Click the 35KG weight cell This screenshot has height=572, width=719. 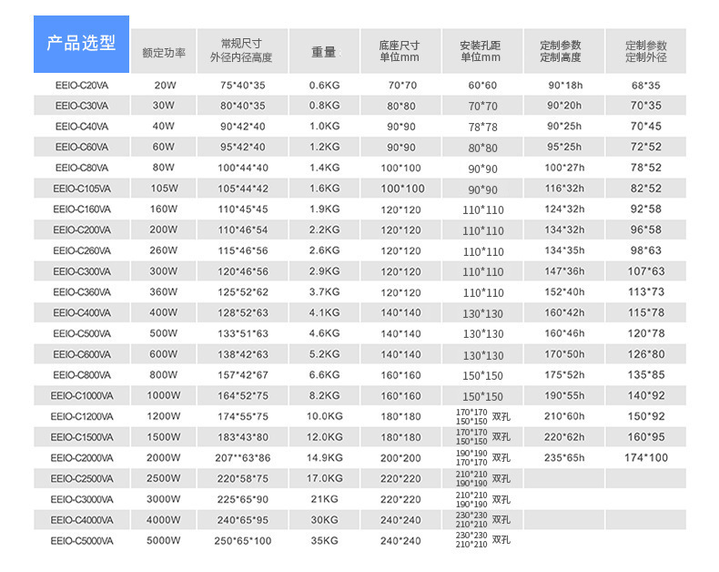pos(325,541)
